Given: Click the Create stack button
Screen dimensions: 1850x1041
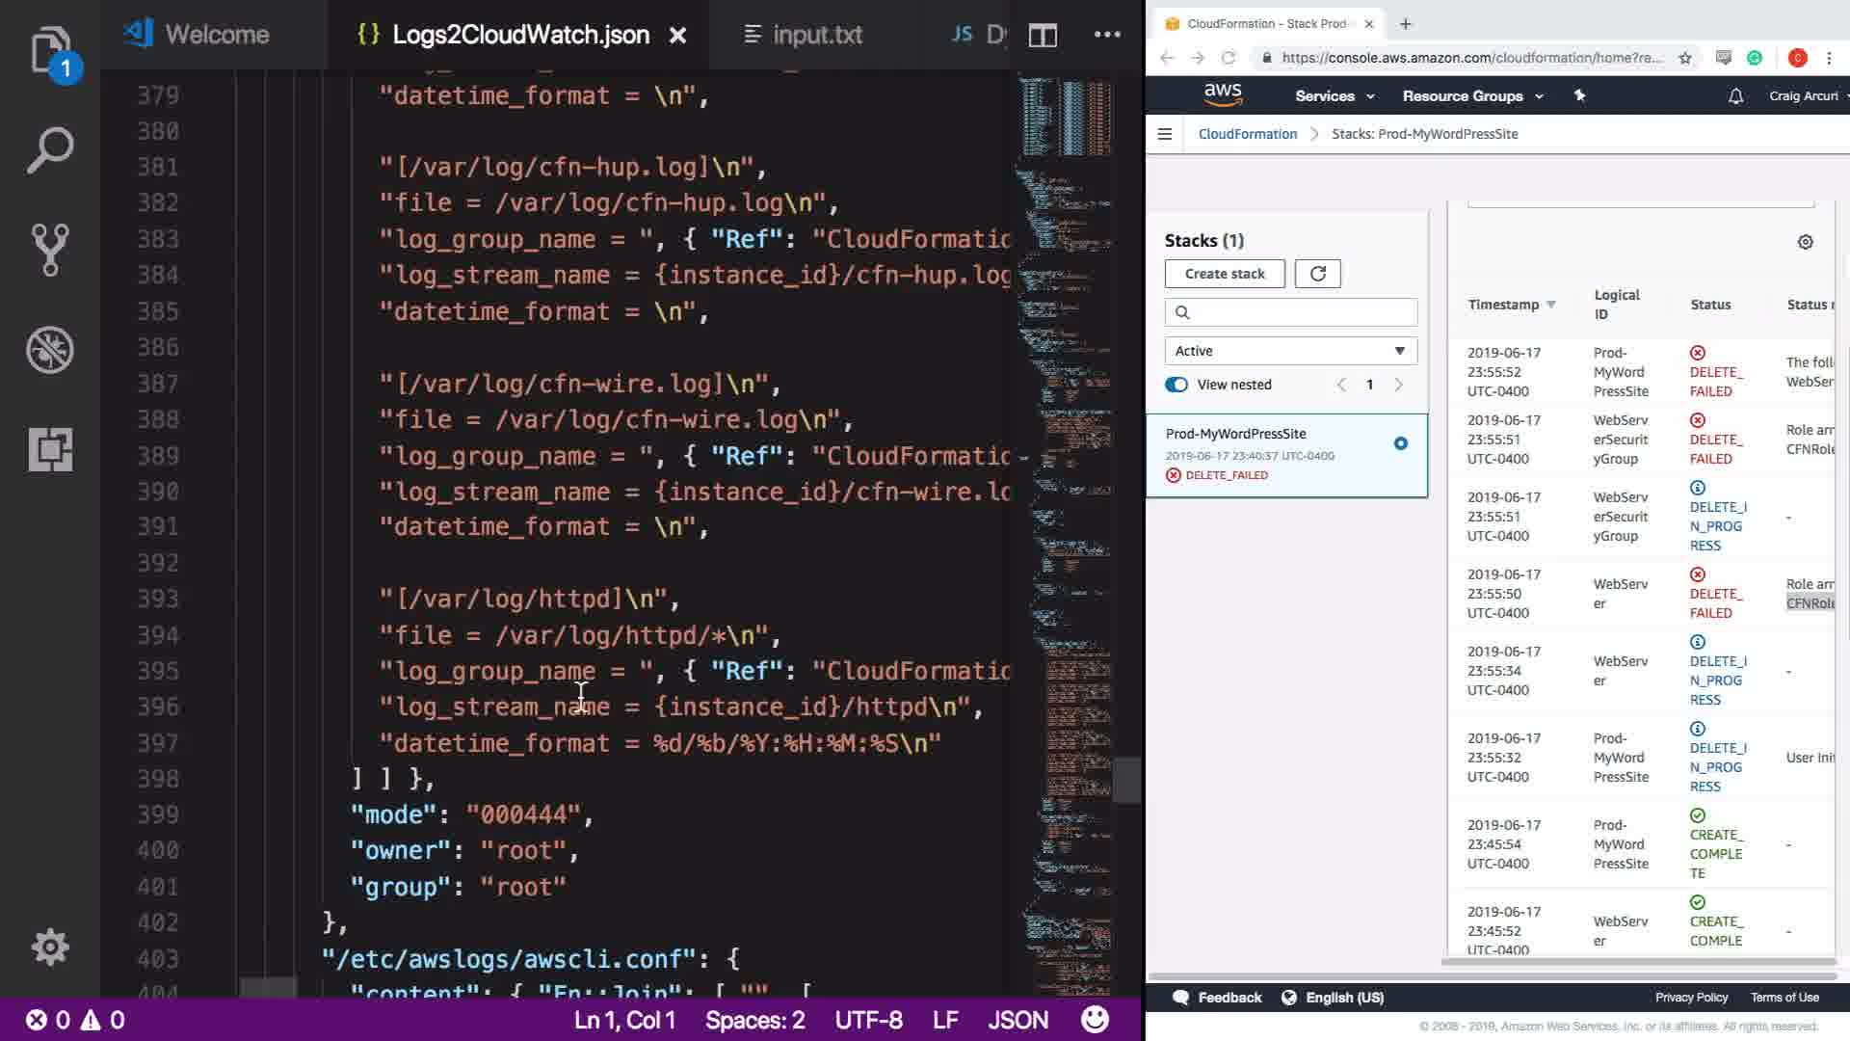Looking at the screenshot, I should 1225,274.
